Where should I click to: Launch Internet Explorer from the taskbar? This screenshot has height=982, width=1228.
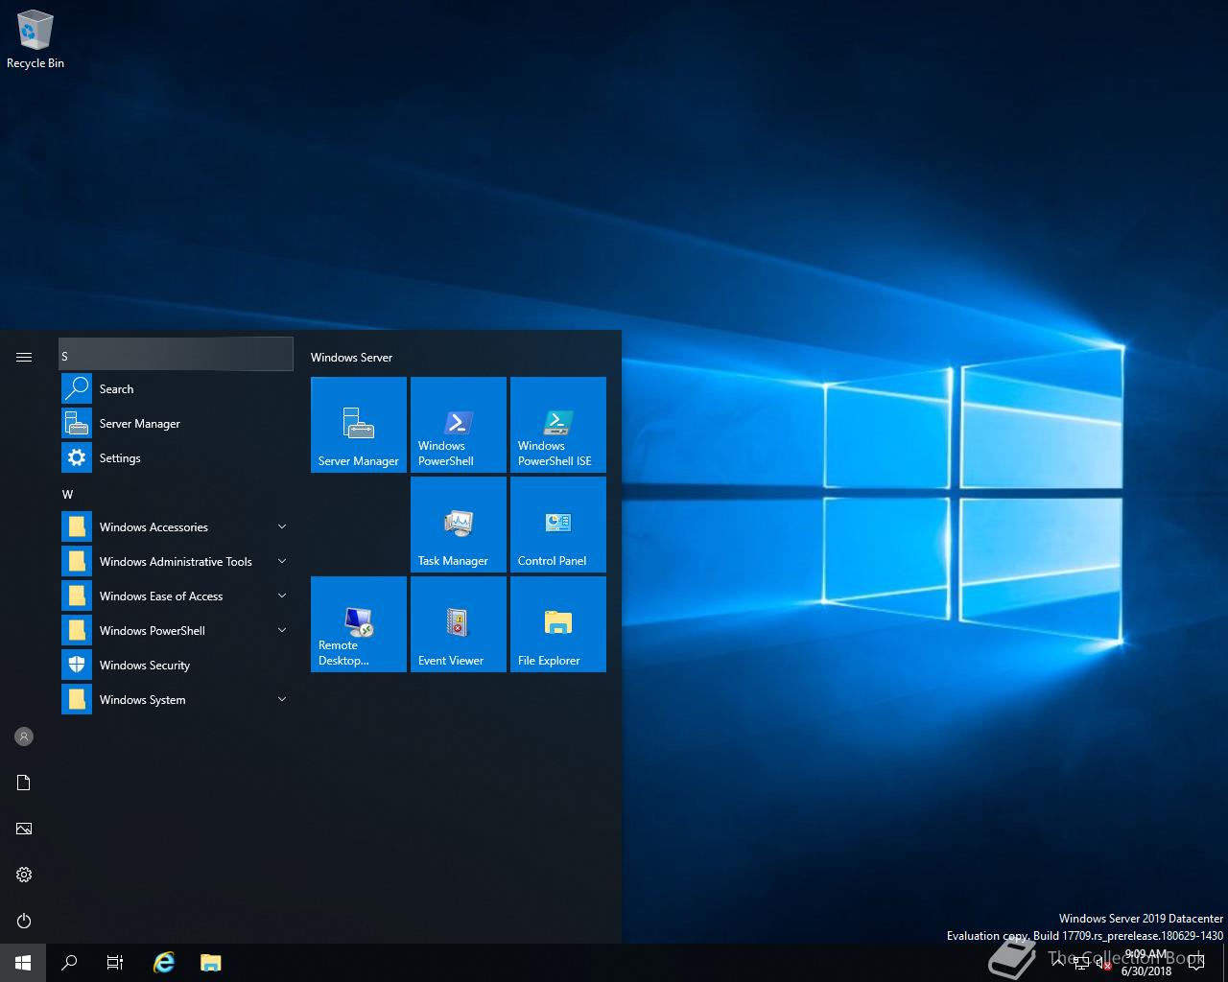(165, 963)
